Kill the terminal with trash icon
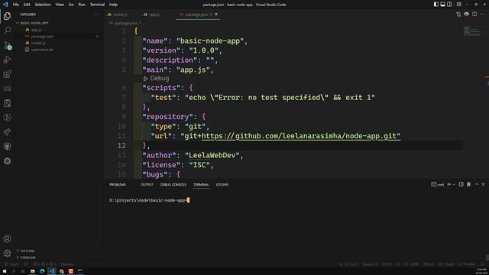This screenshot has width=489, height=275. coord(468,185)
